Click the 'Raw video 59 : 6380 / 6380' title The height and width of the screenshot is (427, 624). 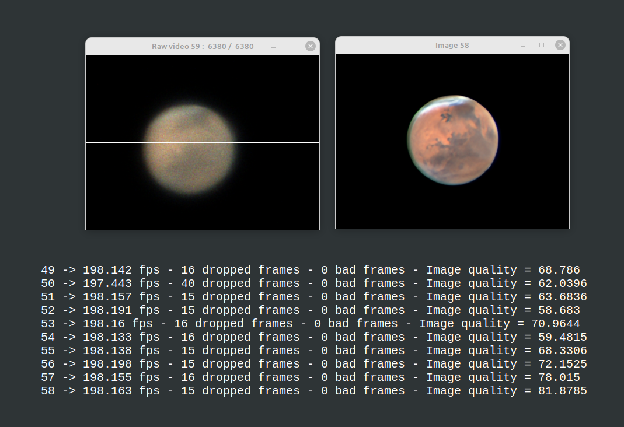[203, 47]
